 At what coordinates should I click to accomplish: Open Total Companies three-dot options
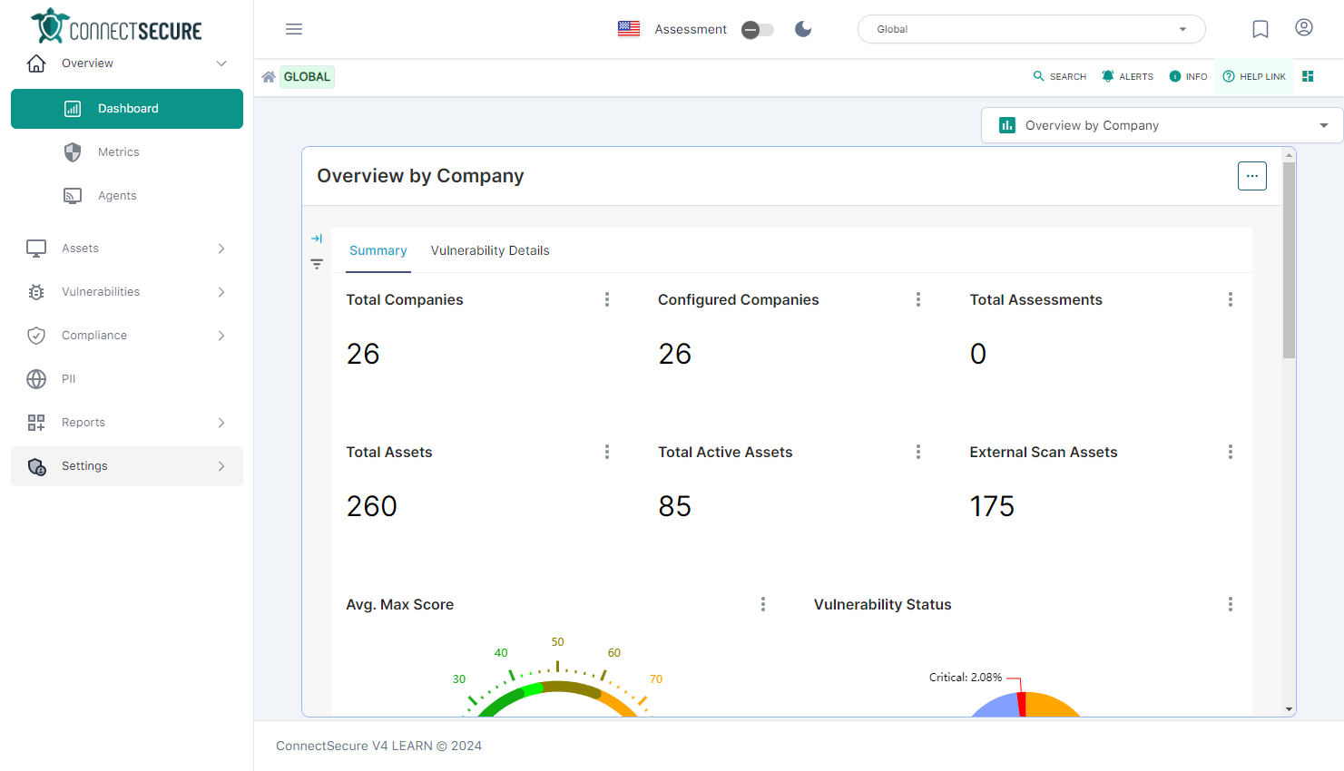[x=607, y=299]
